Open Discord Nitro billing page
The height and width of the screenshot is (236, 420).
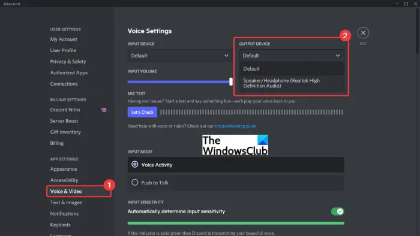65,110
